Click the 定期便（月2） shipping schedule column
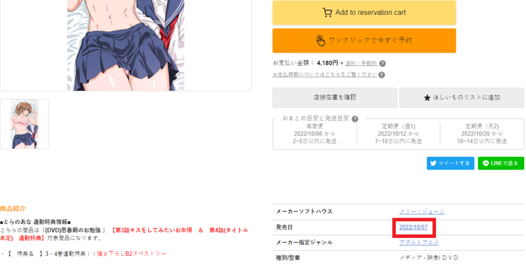 (x=482, y=134)
